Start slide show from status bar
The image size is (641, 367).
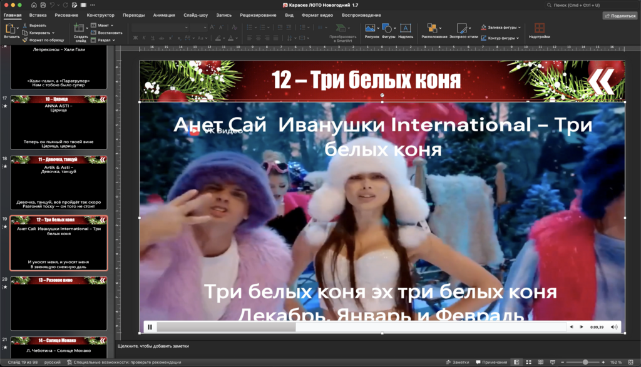pos(553,362)
